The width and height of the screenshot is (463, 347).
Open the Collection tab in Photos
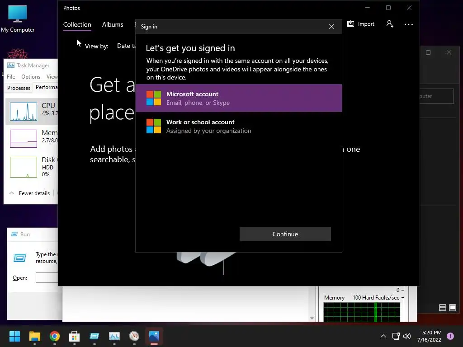click(77, 24)
